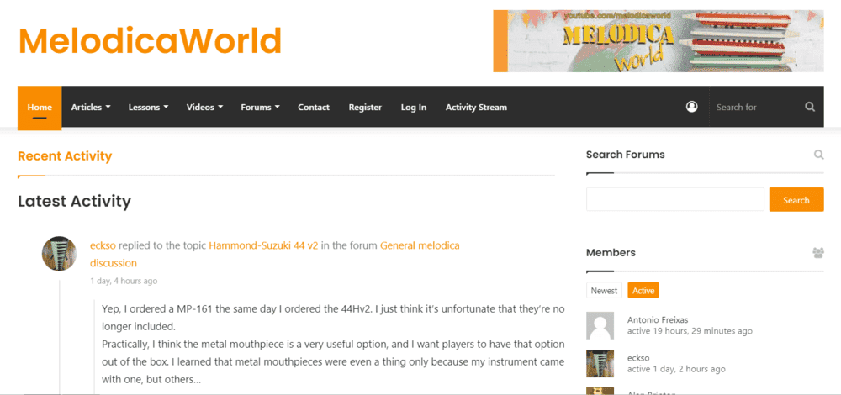Open the Activity Stream page
This screenshot has height=395, width=841.
[476, 108]
